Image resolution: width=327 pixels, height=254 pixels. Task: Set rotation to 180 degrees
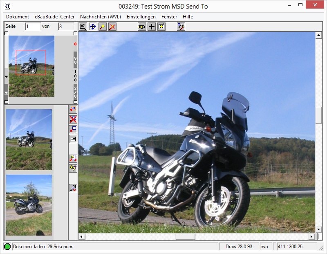(75, 76)
